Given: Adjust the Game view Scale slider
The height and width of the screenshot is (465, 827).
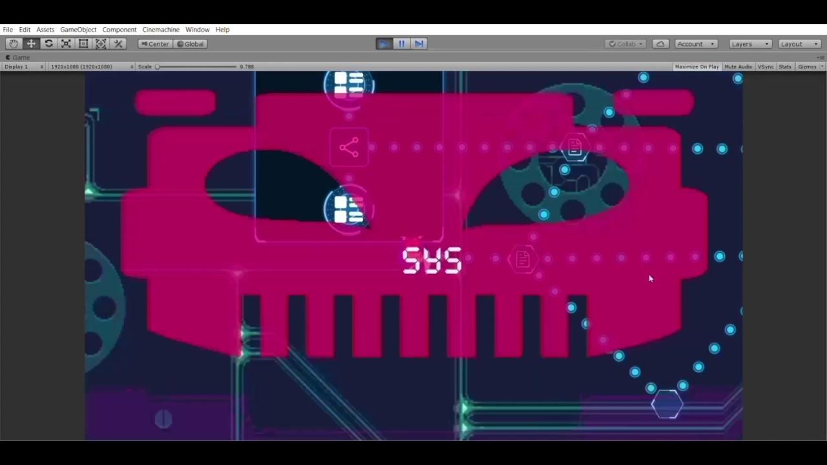Looking at the screenshot, I should tap(158, 67).
